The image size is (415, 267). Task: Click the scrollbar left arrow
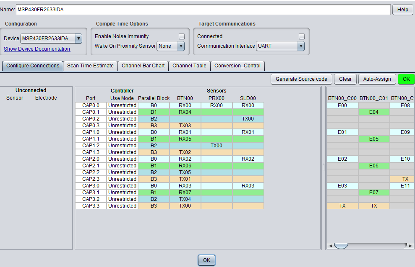click(x=330, y=246)
